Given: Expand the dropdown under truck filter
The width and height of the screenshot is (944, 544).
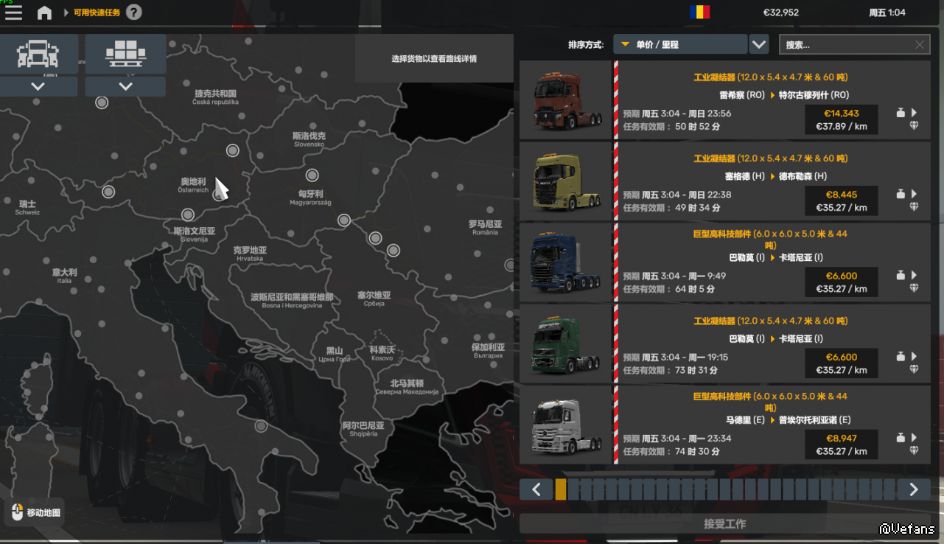Looking at the screenshot, I should [38, 87].
